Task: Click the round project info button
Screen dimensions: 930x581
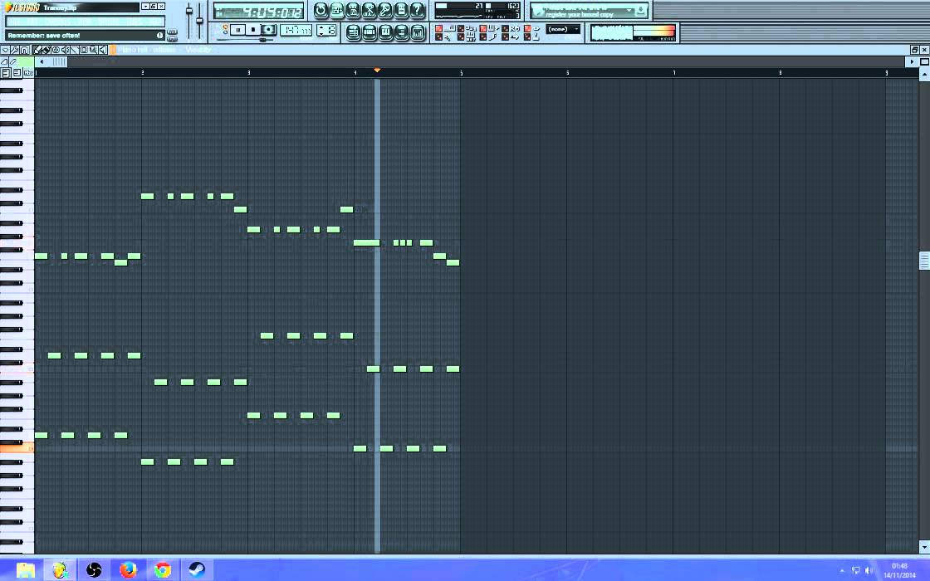Action: coord(401,10)
